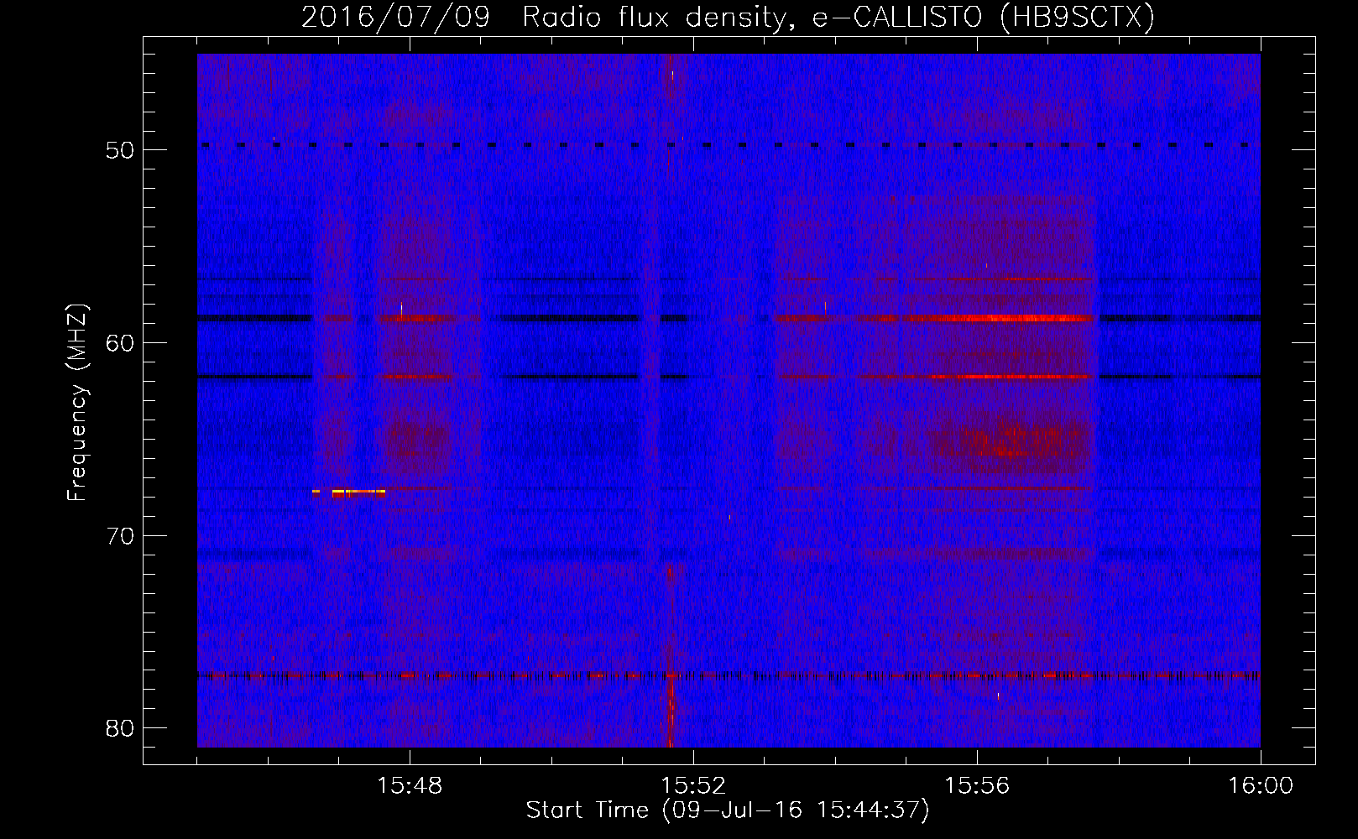The image size is (1358, 839).
Task: Select the 70 frequency axis label
Action: (120, 535)
